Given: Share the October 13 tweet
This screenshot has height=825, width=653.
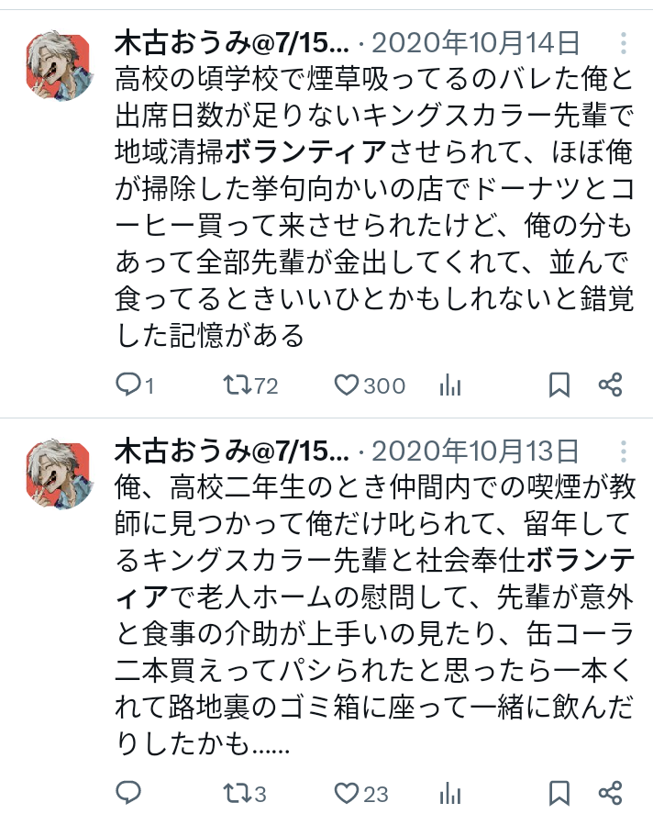Looking at the screenshot, I should point(611,793).
